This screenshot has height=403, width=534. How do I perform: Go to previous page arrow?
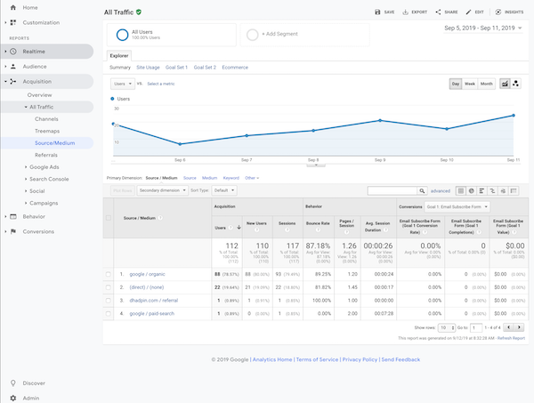(x=508, y=327)
